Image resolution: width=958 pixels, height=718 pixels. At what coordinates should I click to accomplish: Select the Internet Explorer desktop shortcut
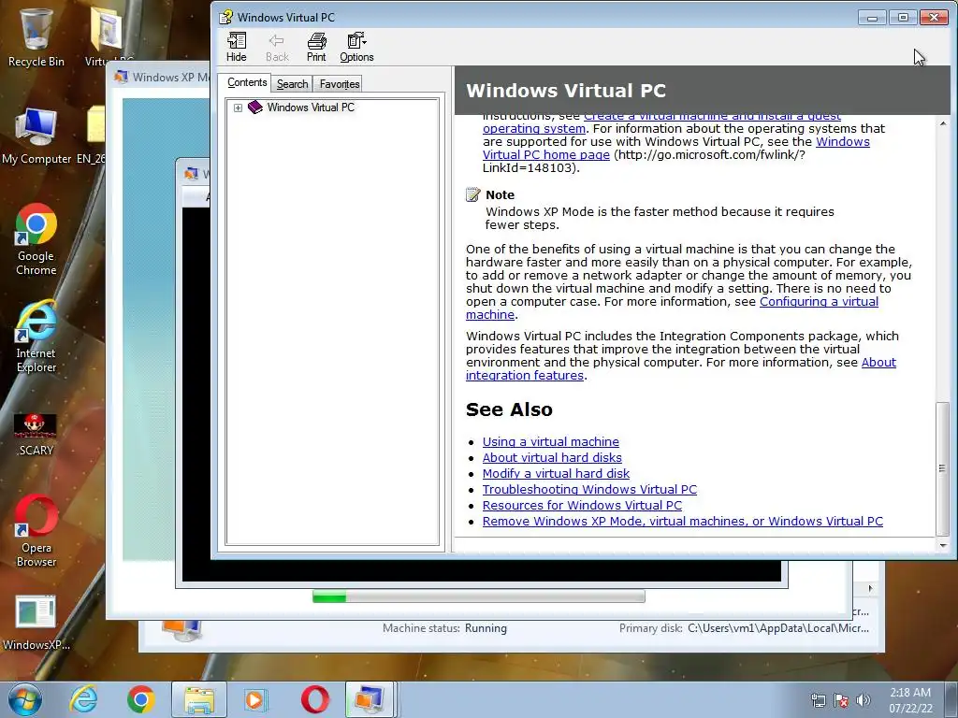point(36,337)
